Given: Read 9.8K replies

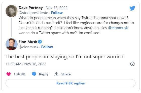Looking at the screenshot, I should point(70,83).
